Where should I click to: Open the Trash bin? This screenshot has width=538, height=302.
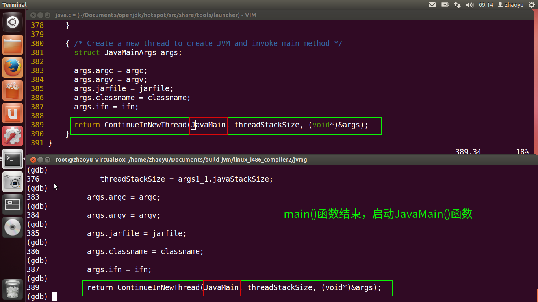(13, 289)
